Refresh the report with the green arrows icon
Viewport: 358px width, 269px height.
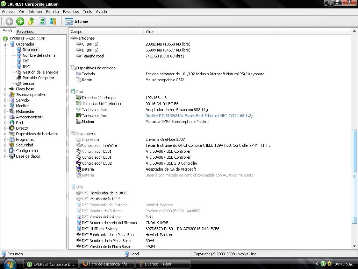pyautogui.click(x=42, y=21)
